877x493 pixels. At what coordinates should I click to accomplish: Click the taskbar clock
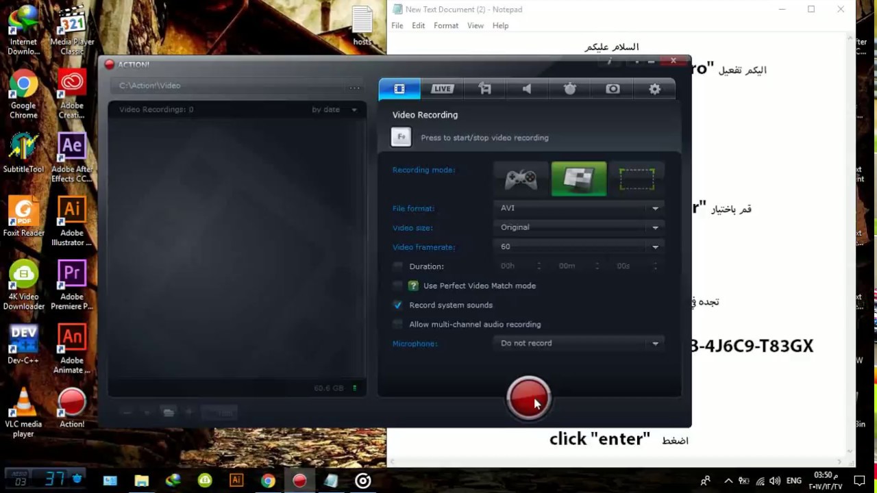[x=826, y=481]
